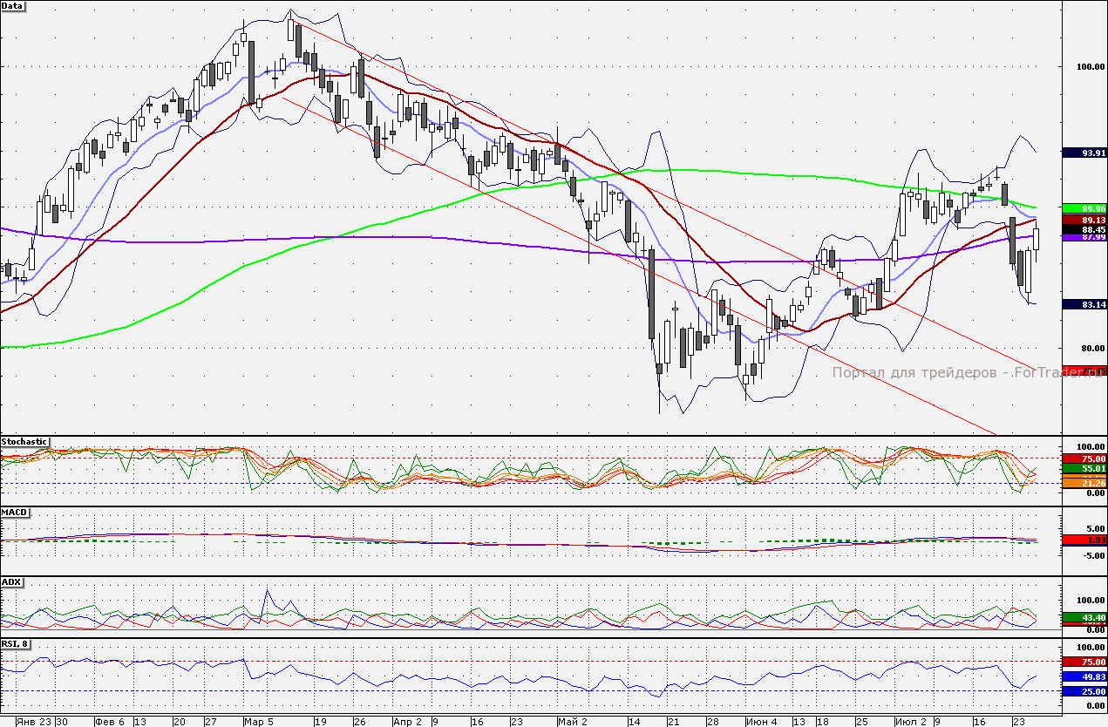Click the 'Май 2' date label
This screenshot has width=1108, height=727.
coord(572,722)
